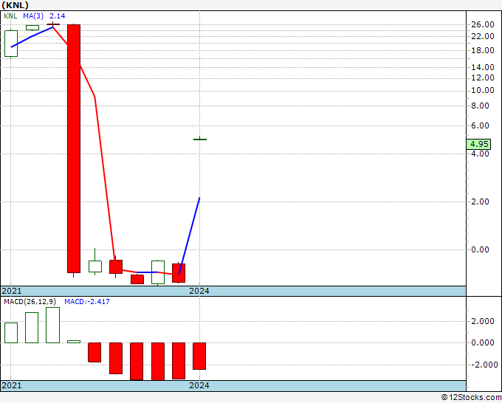Click the 0.000 MACD axis label
Viewport: 502px width, 403px height.
483,342
